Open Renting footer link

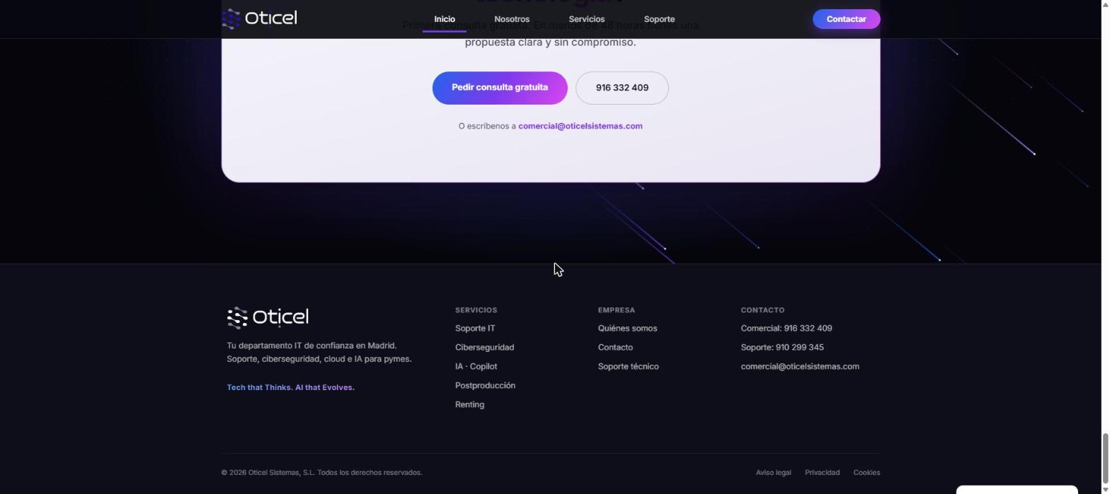[469, 404]
